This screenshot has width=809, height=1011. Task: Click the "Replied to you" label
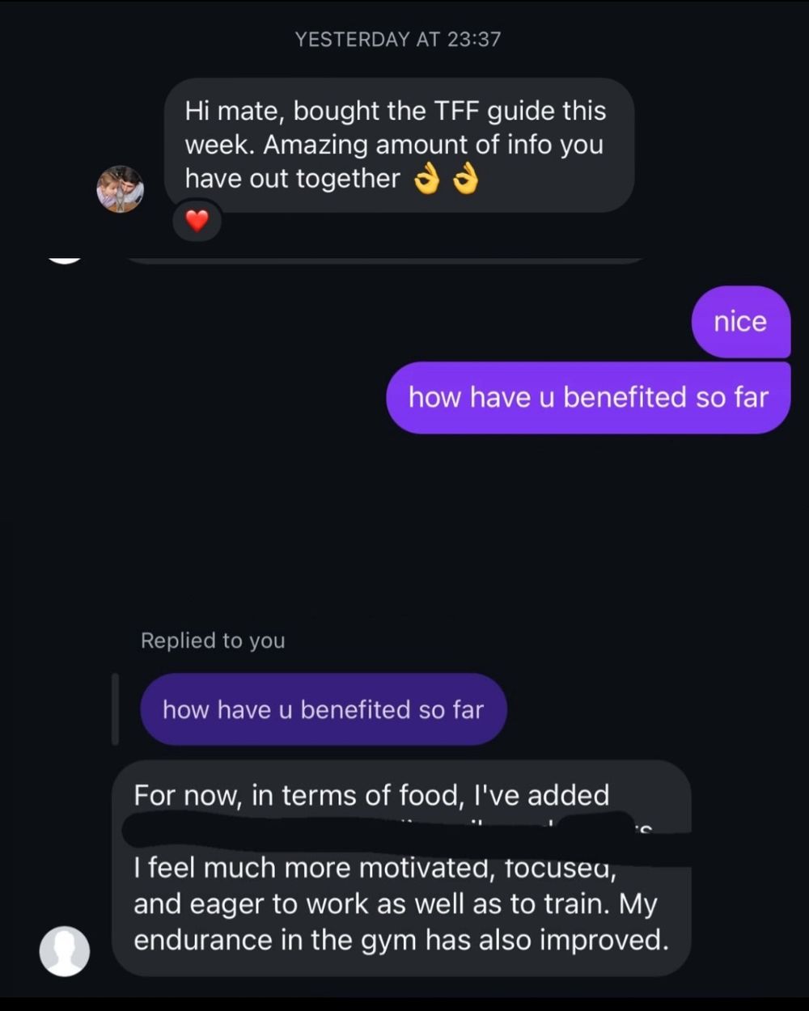[213, 641]
